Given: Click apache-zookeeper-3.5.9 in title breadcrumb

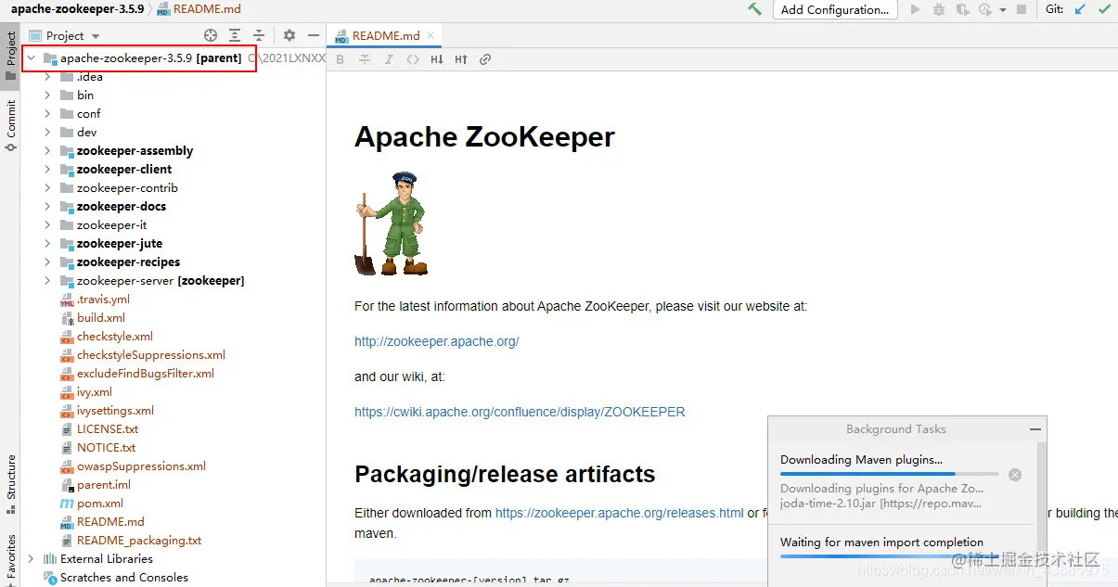Looking at the screenshot, I should click(78, 9).
